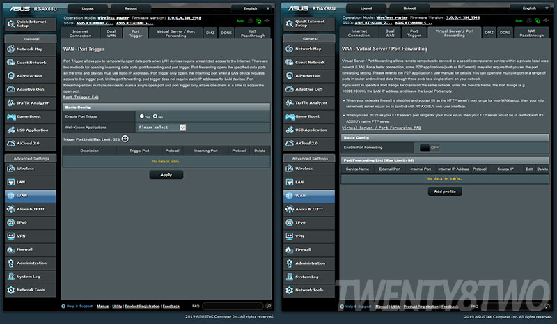This screenshot has width=557, height=324.
Task: Select No for Enable Port Trigger
Action: (x=155, y=116)
